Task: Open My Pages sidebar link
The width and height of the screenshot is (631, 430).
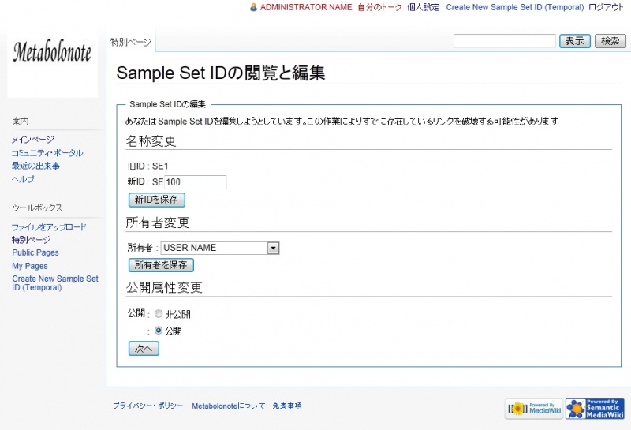Action: pyautogui.click(x=30, y=266)
